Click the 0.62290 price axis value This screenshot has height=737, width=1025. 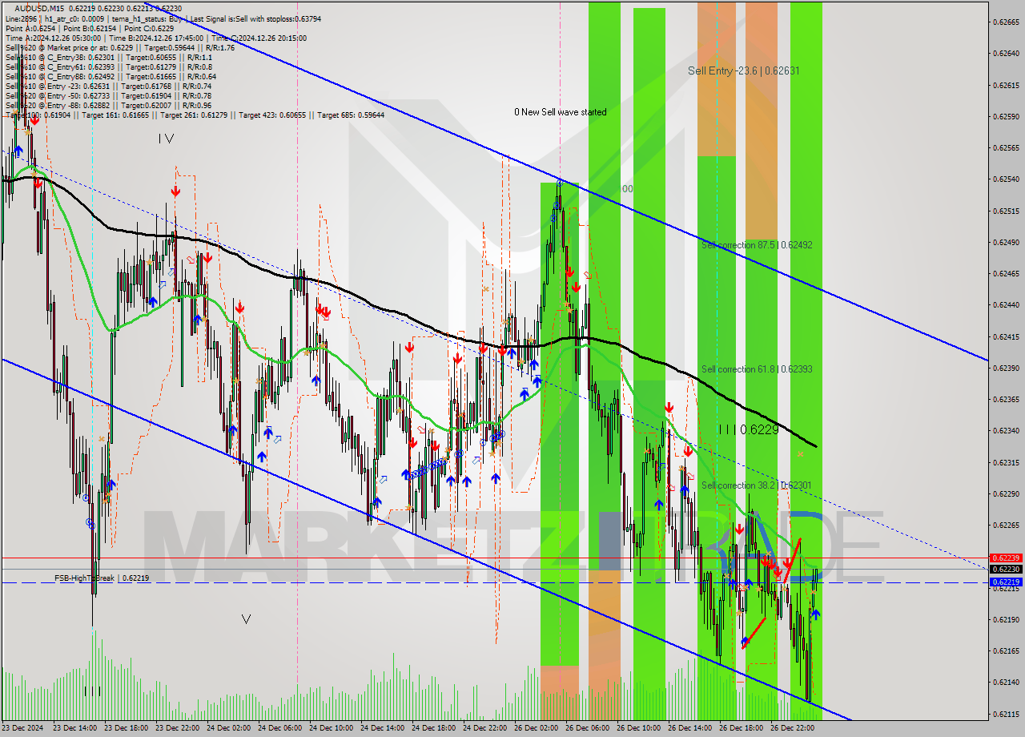tap(1005, 493)
